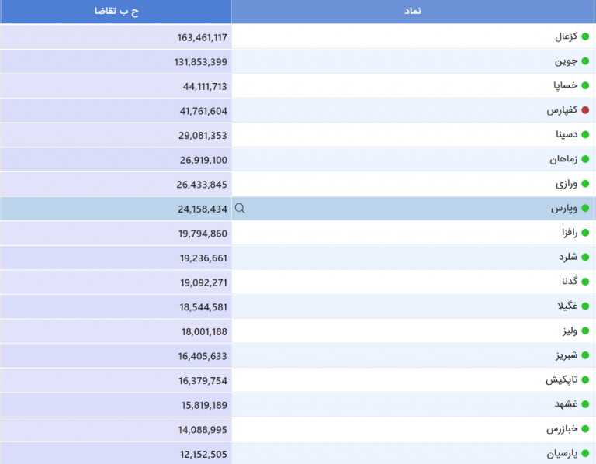Click the demand value 14,088,995 cell

tap(116, 429)
